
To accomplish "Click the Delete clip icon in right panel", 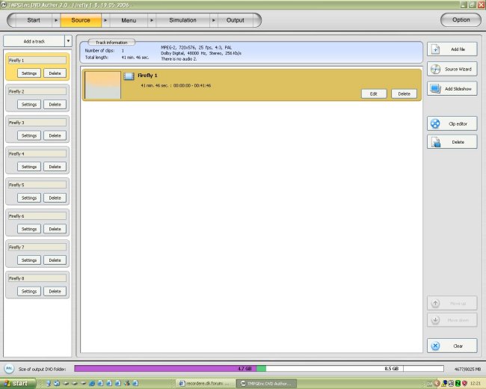I will [x=436, y=142].
